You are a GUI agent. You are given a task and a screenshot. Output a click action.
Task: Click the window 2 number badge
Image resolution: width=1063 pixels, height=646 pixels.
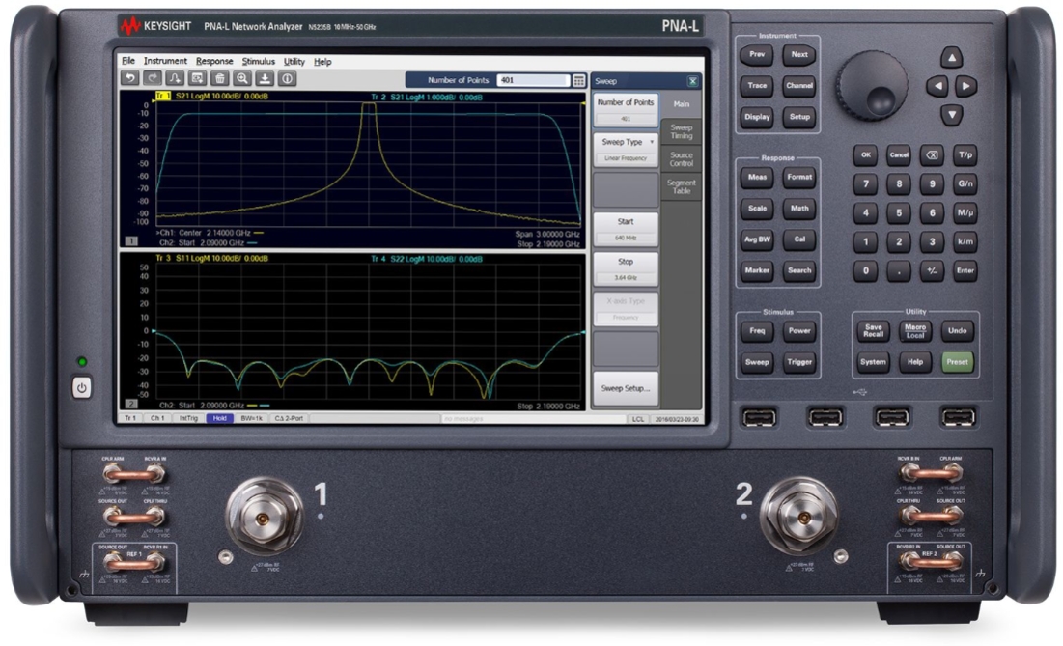pos(131,404)
